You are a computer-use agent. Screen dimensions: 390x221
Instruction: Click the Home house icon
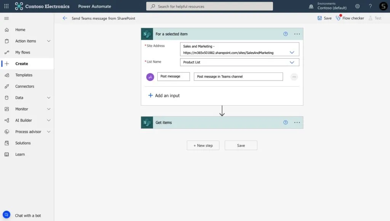(7, 30)
